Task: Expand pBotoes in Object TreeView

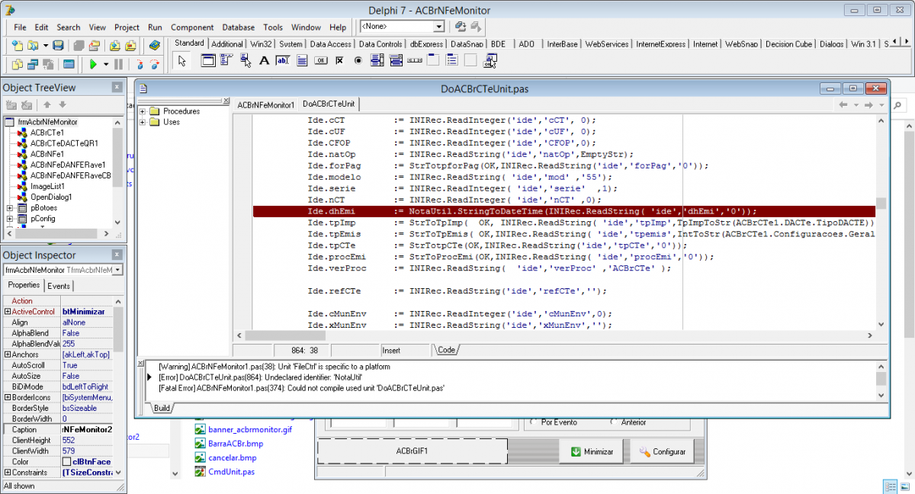Action: point(10,207)
